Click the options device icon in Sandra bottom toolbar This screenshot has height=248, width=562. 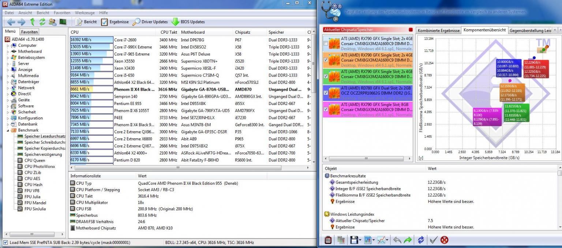[328, 240]
